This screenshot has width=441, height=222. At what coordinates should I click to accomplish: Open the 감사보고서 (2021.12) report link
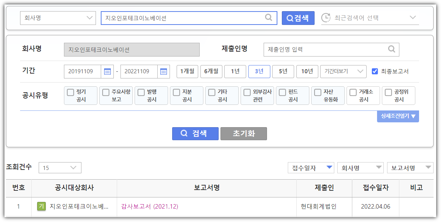click(149, 206)
